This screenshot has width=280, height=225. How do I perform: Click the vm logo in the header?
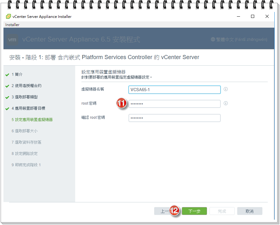(12, 39)
